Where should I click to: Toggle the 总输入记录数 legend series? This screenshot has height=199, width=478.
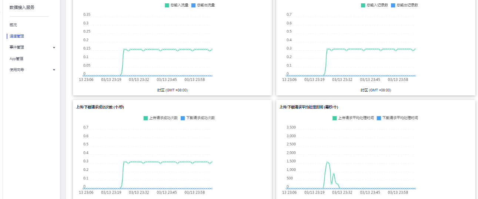pos(375,5)
